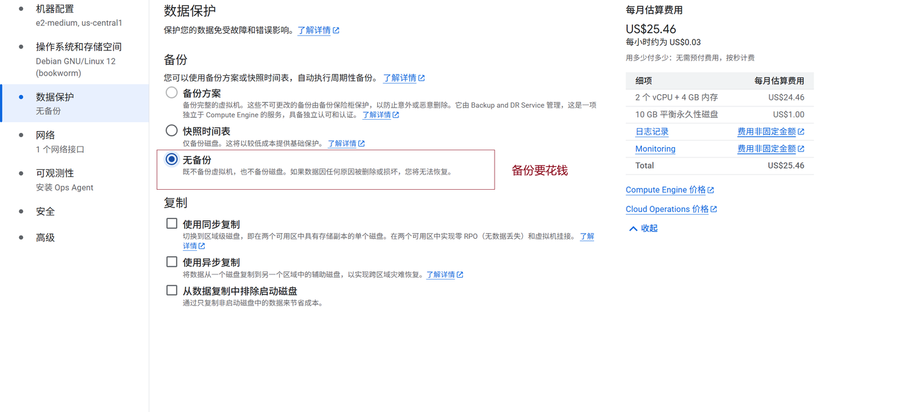The width and height of the screenshot is (918, 412).
Task: Select the 无备份 radio button
Action: [171, 159]
